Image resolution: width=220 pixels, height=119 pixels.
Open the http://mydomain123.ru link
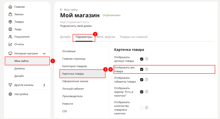click(75, 22)
